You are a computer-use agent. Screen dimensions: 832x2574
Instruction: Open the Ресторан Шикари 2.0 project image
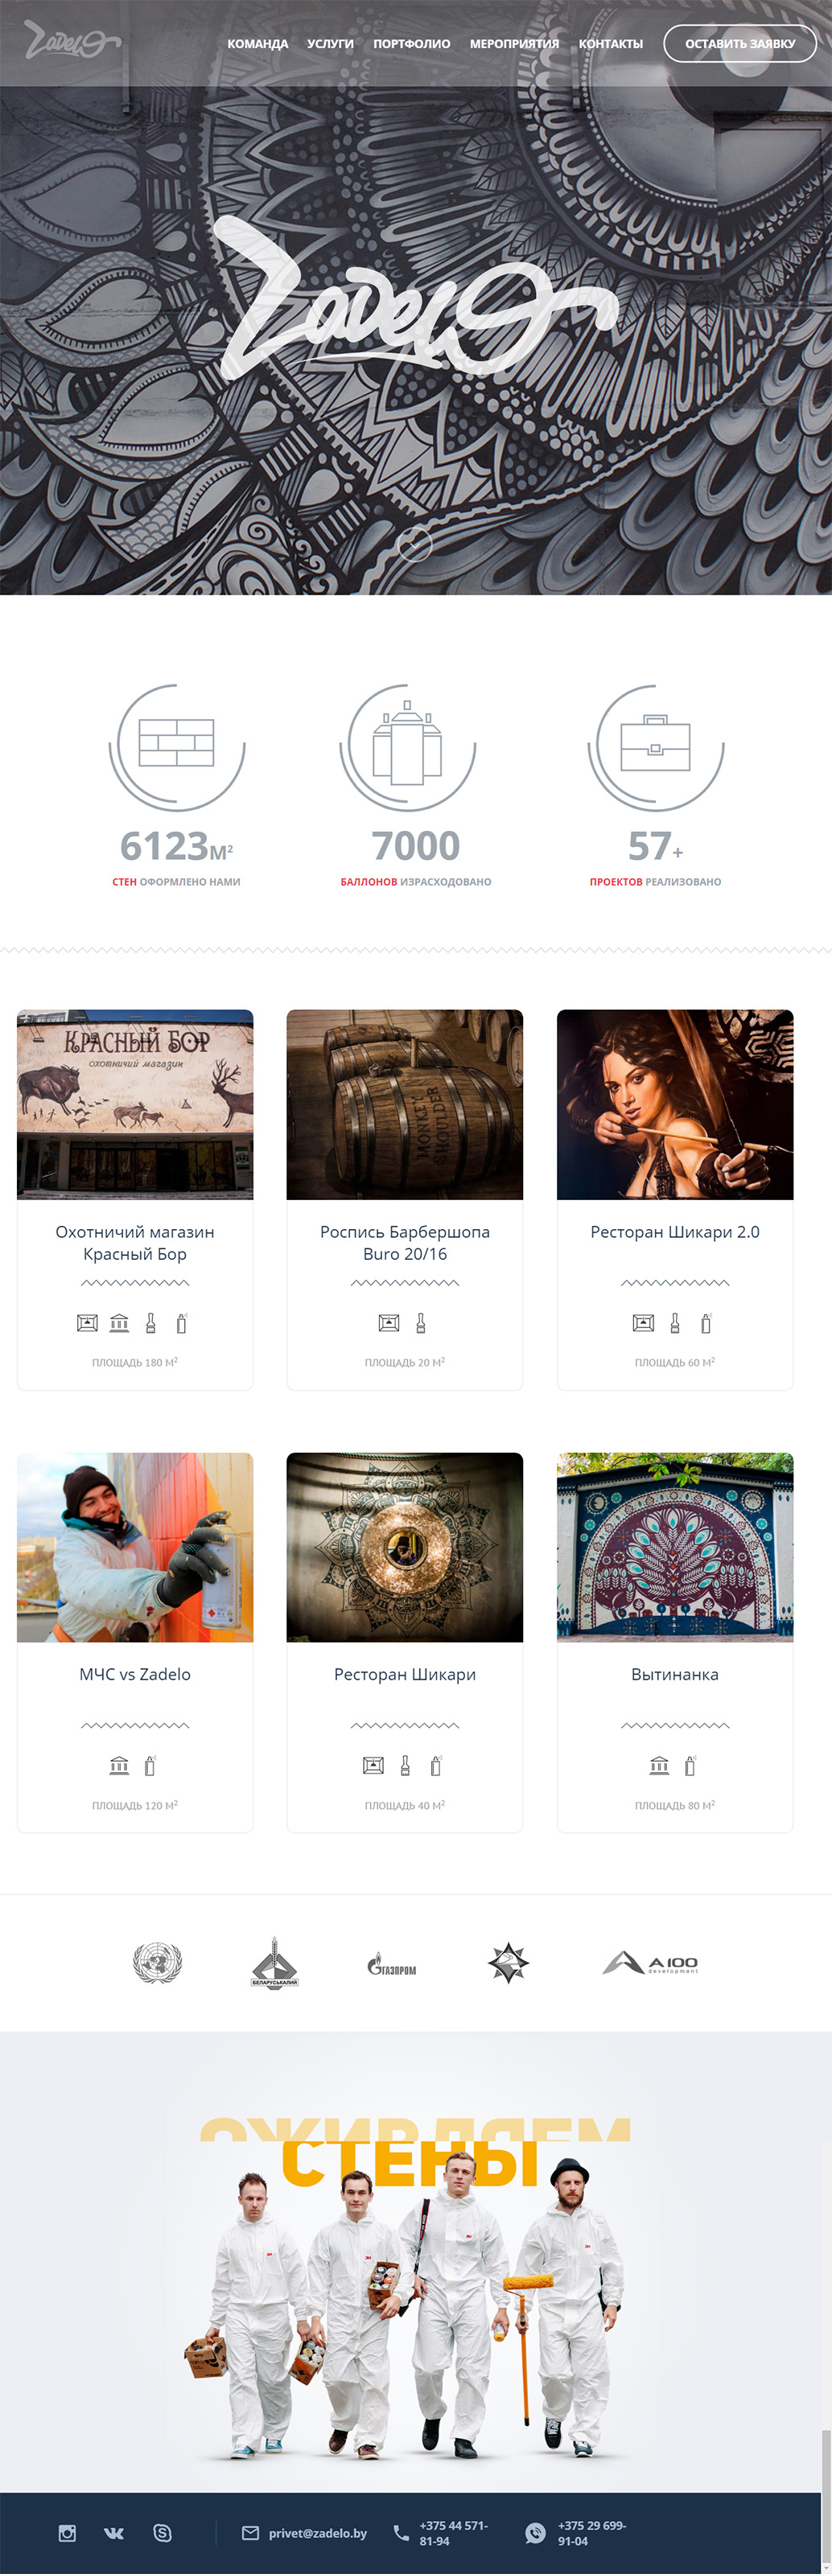click(x=675, y=1104)
